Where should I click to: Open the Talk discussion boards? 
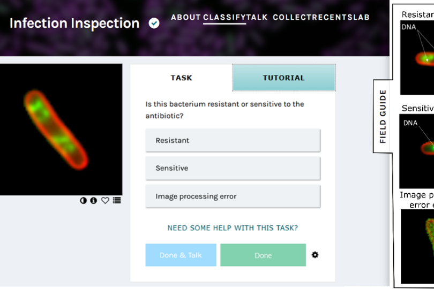coord(258,17)
